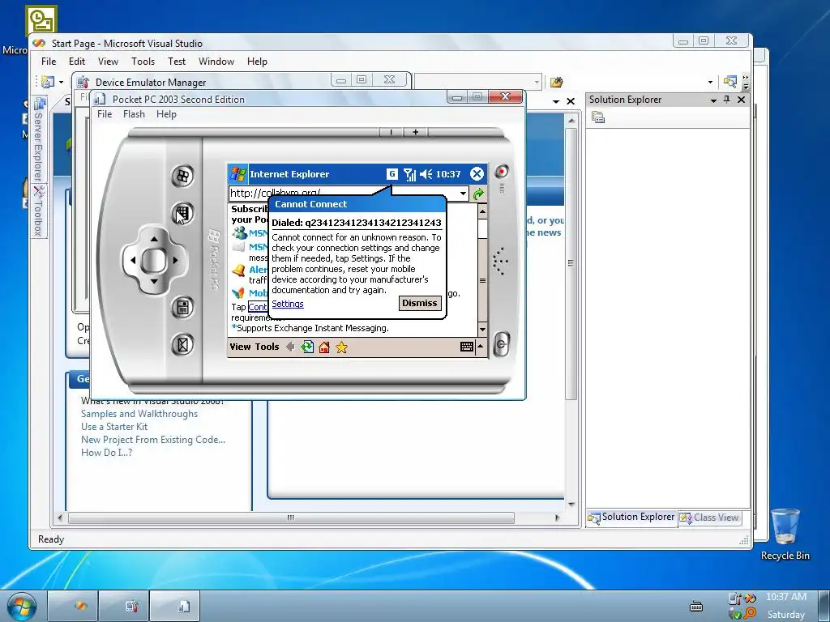Open the Toolbox side tab
830x622 pixels.
(x=38, y=211)
